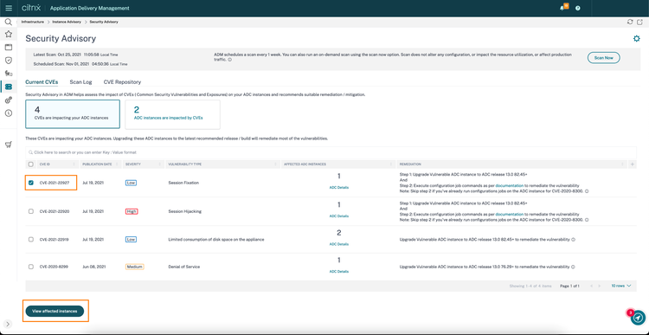Select the highlighted Infrastructure sidebar icon
Image resolution: width=649 pixels, height=335 pixels.
coord(9,87)
